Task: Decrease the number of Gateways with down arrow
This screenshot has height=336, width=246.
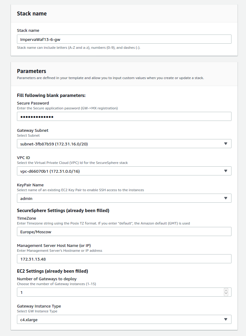Action: 226,294
